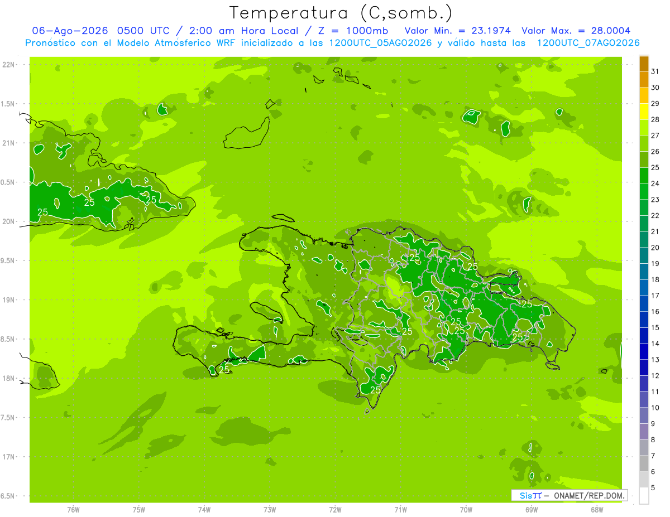
Task: Click the "74W" longitude axis label
Action: [x=204, y=510]
